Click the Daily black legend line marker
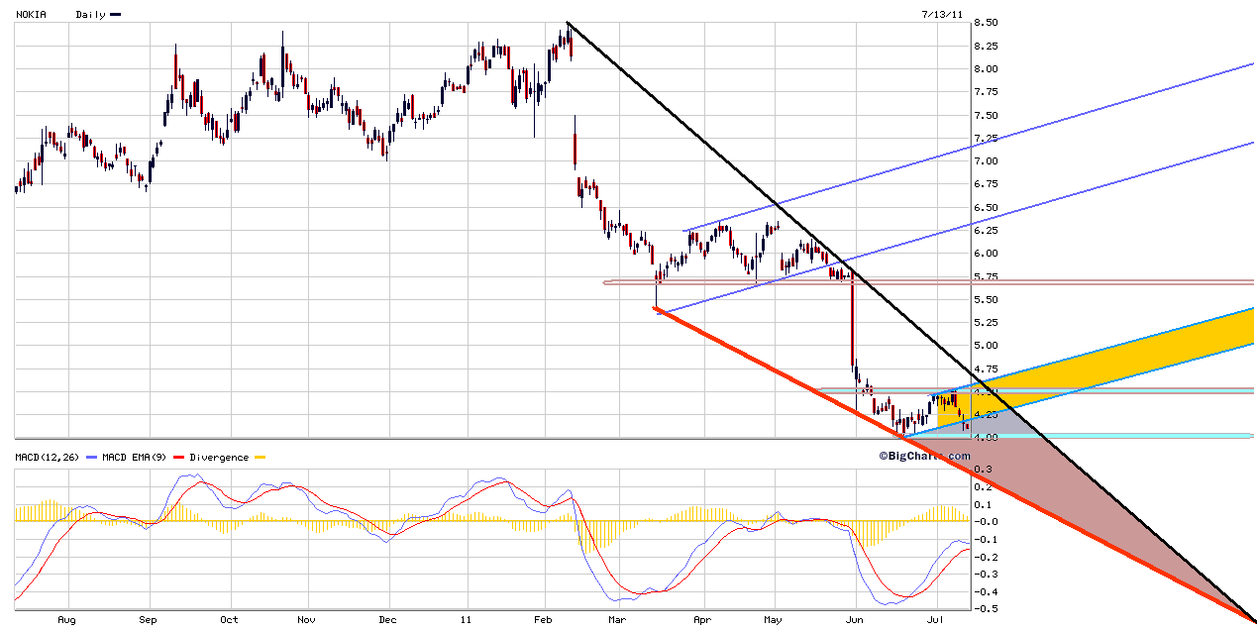1257x631 pixels. (115, 15)
